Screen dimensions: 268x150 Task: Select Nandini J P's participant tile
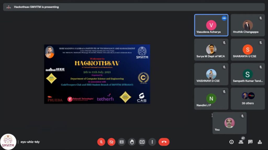click(211, 98)
